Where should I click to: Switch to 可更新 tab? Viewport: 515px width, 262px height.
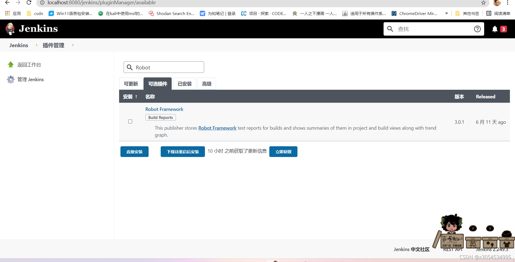coord(131,84)
